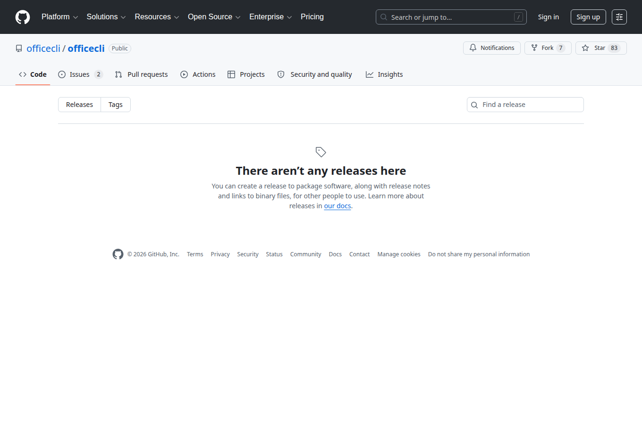This screenshot has height=424, width=642.
Task: Open the Status footer link
Action: pyautogui.click(x=274, y=254)
